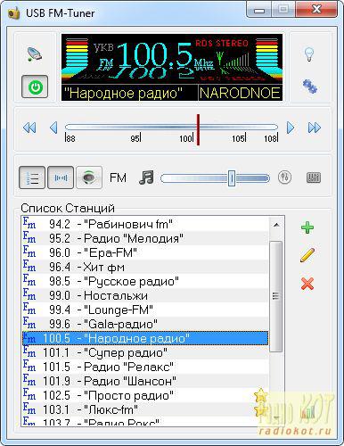Toggle the green power button
The height and width of the screenshot is (446, 344).
pos(35,87)
